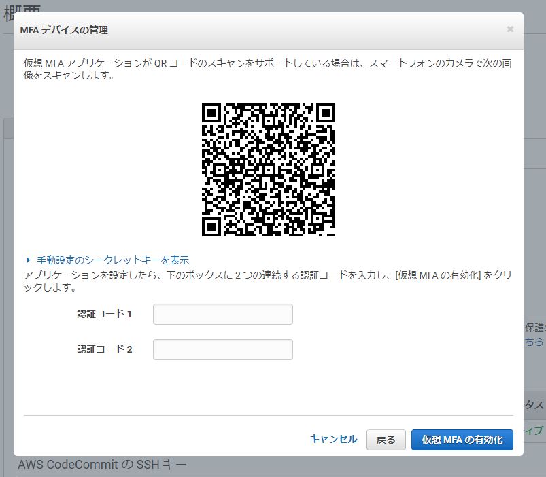Click the 戻る button

tap(386, 440)
